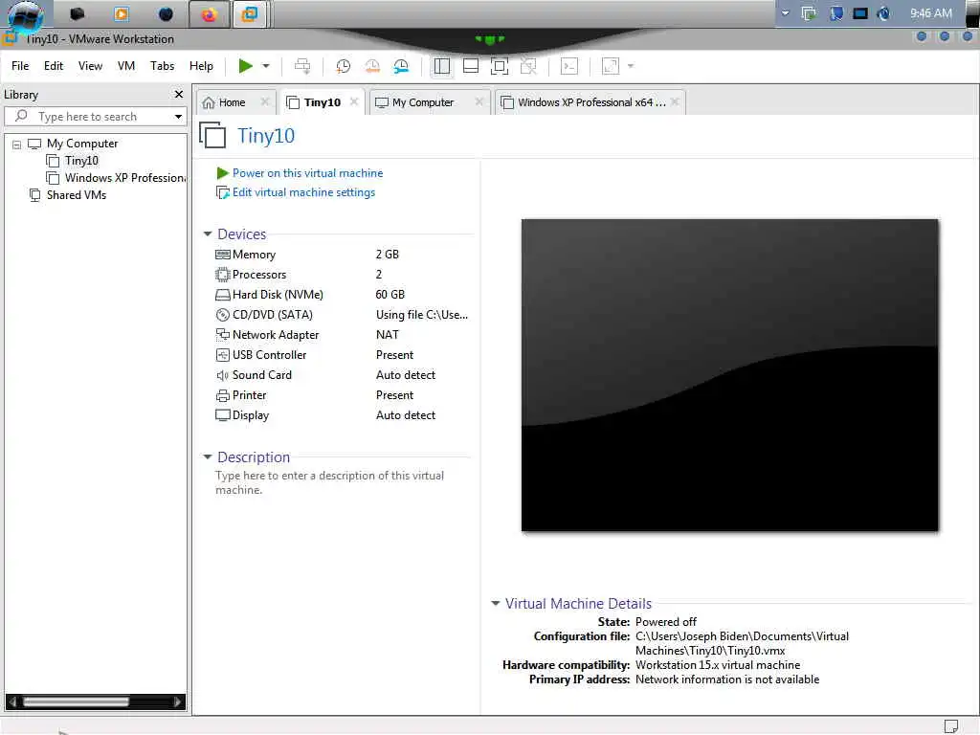Click the '60 GB' hard disk value
The image size is (980, 735).
point(390,295)
